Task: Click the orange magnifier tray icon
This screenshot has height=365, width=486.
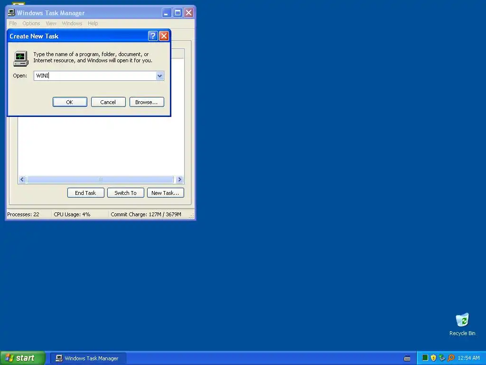Action: coord(451,358)
